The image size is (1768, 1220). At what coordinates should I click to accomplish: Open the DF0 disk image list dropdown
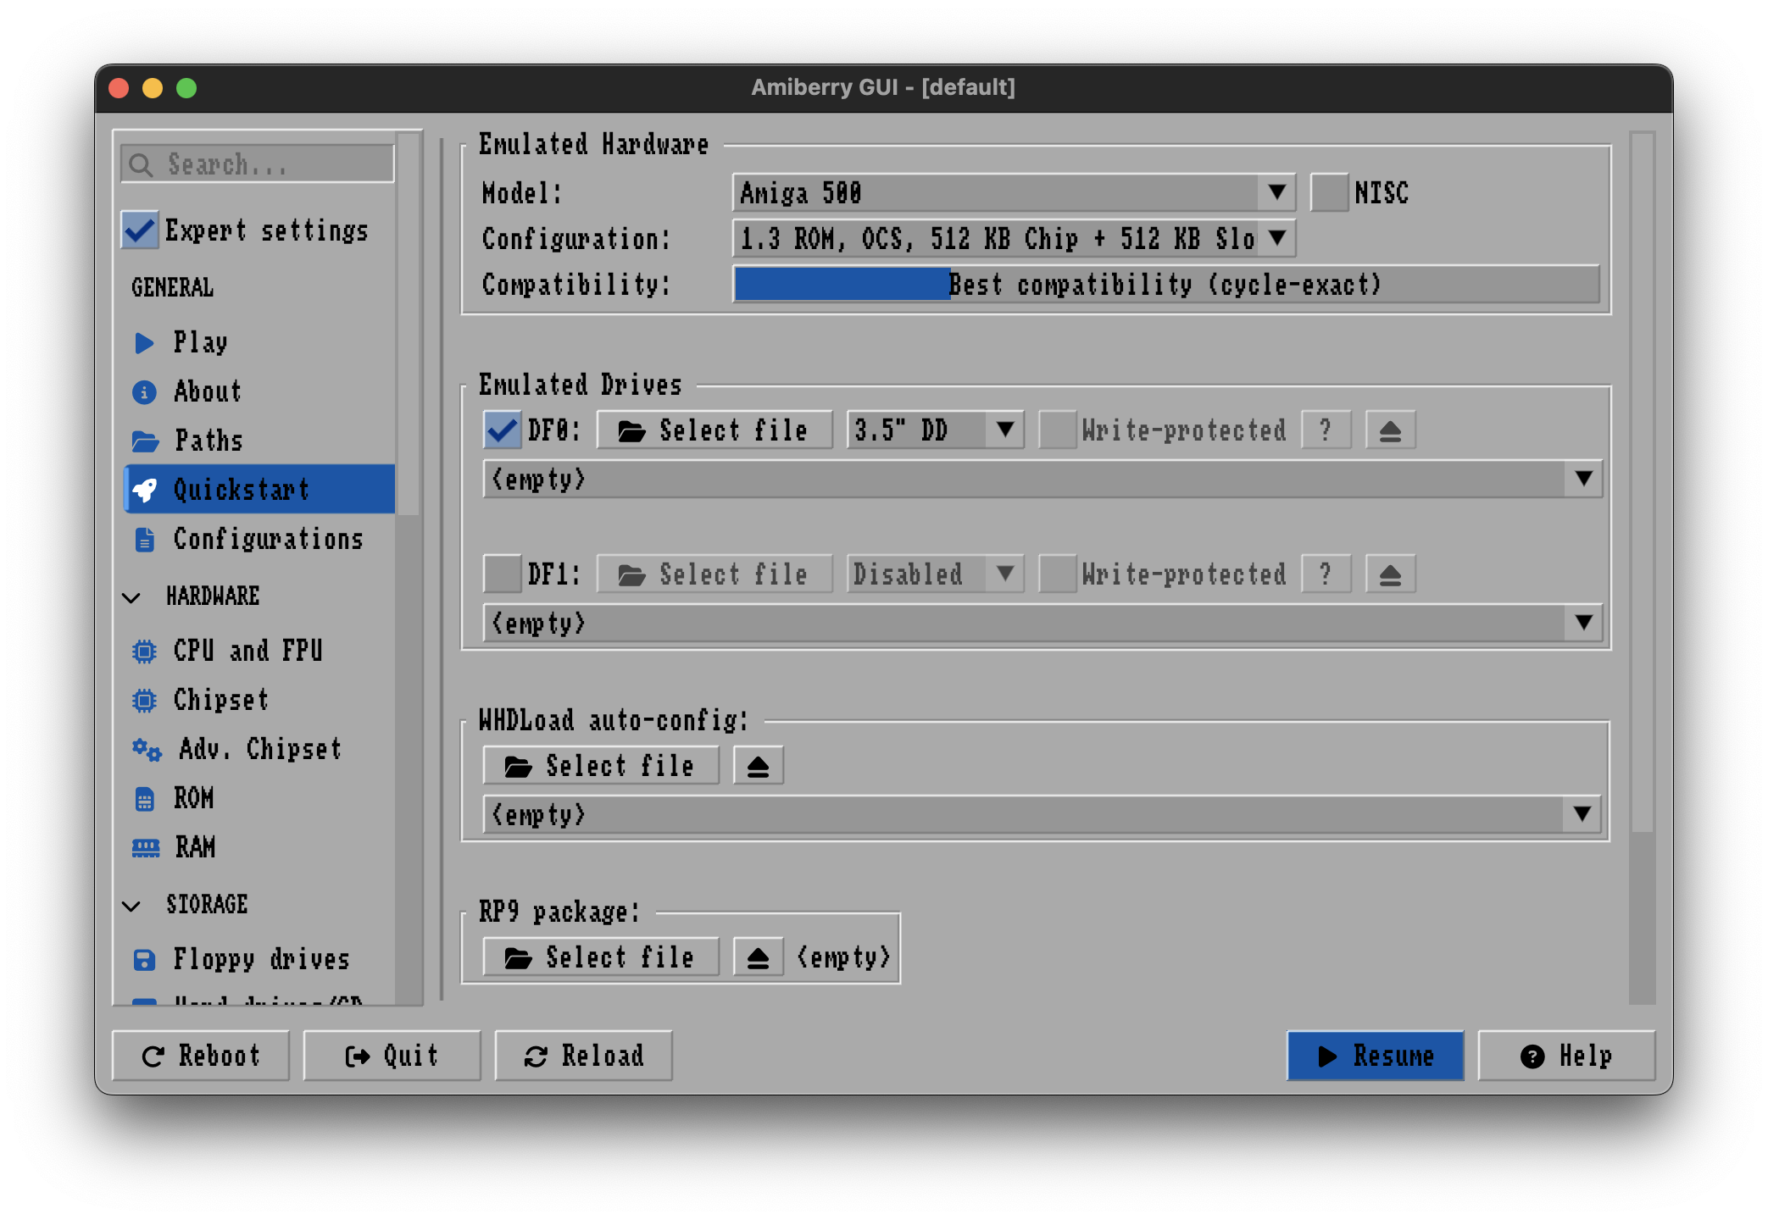click(1042, 480)
